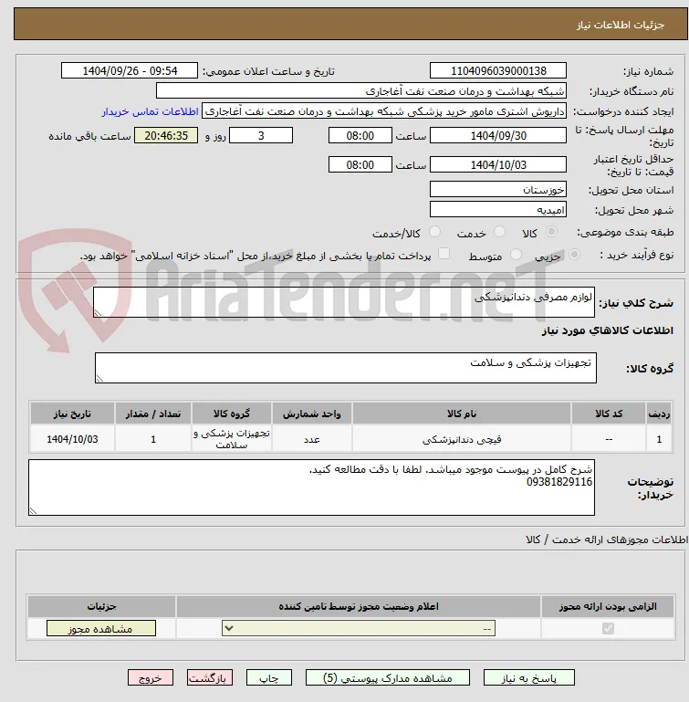Image resolution: width=689 pixels, height=702 pixels.
Task: Click the delivery city field امیدیه
Action: 498,209
